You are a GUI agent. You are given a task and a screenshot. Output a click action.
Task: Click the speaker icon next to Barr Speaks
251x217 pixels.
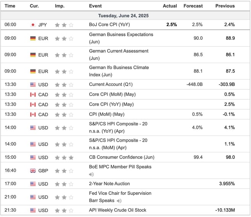(119, 201)
